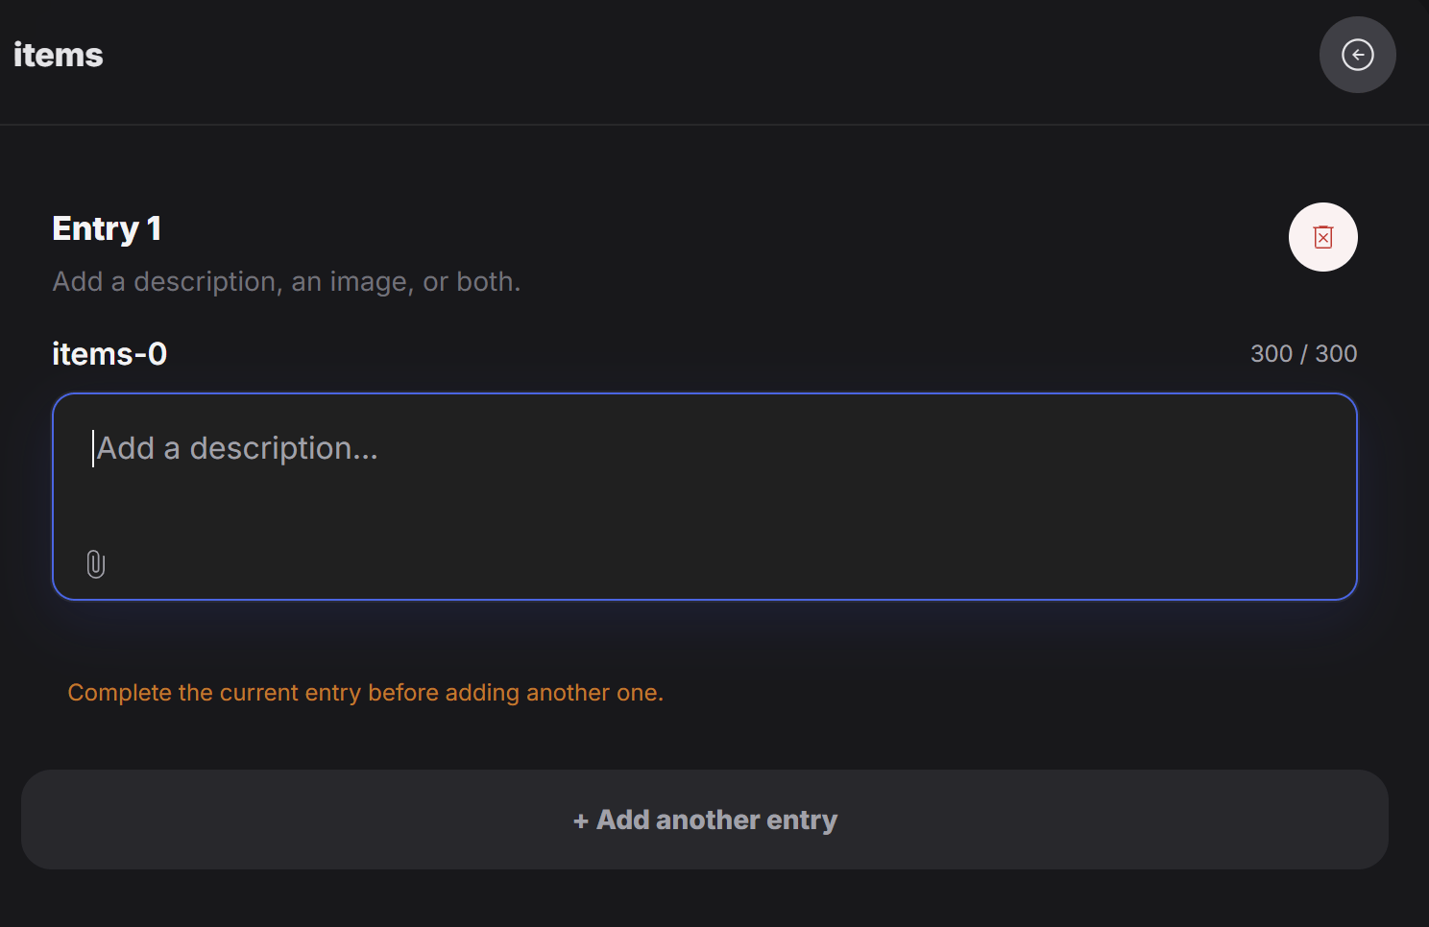Click the "items-0" field label
Image resolution: width=1429 pixels, height=927 pixels.
click(x=109, y=354)
